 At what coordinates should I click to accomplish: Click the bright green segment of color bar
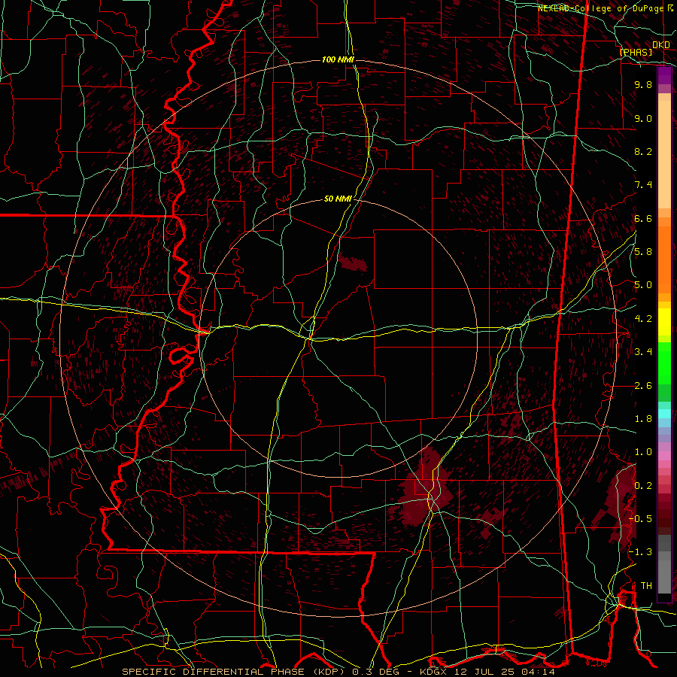[x=664, y=363]
